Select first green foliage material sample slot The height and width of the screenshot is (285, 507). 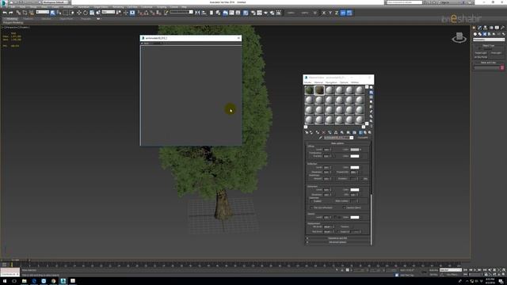tap(309, 90)
